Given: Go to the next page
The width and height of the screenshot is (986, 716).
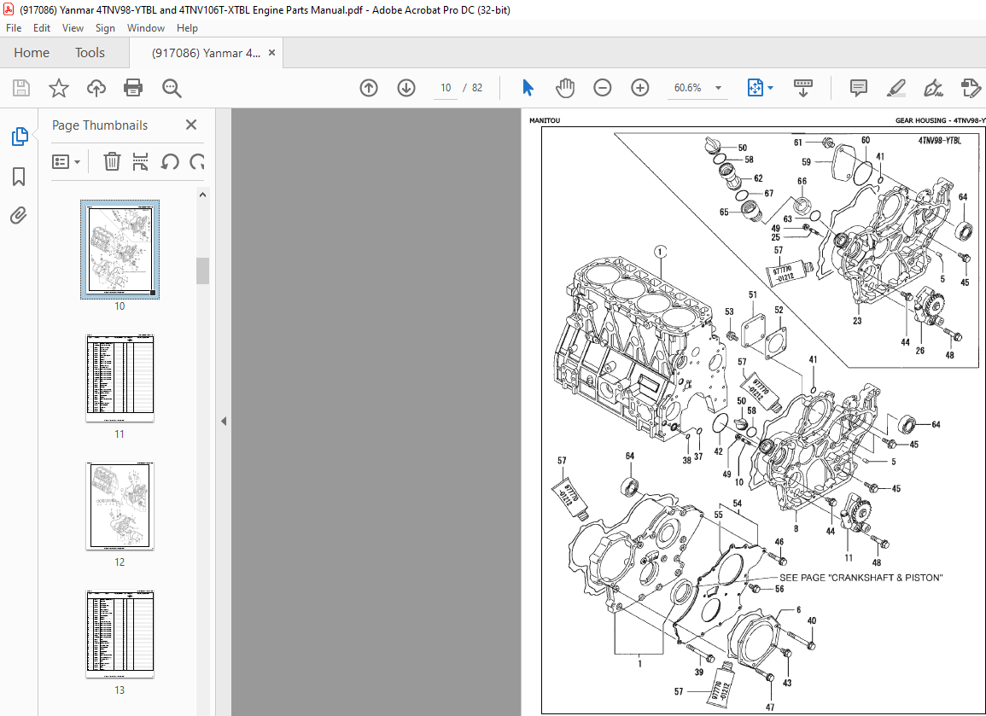Looking at the screenshot, I should (406, 88).
